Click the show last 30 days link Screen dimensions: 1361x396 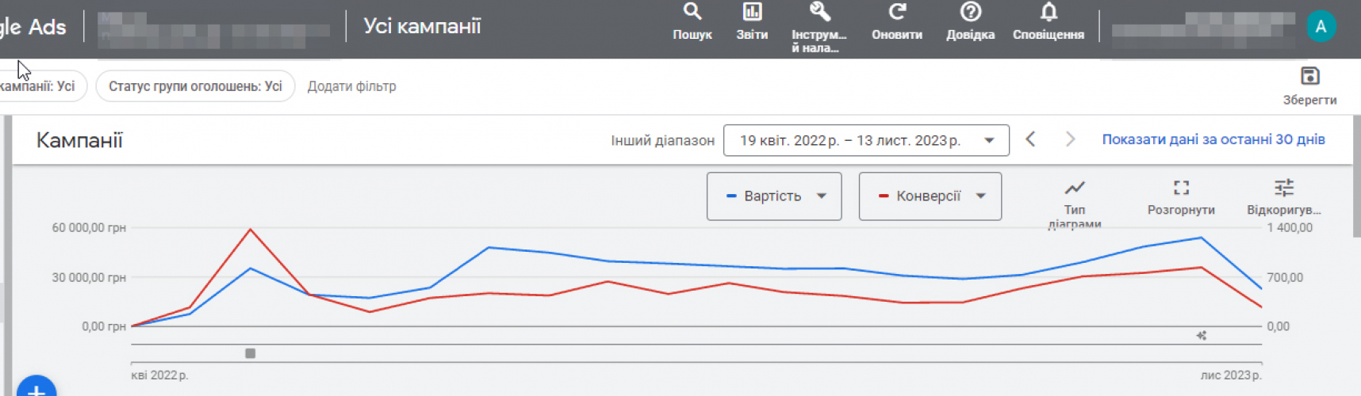point(1213,139)
